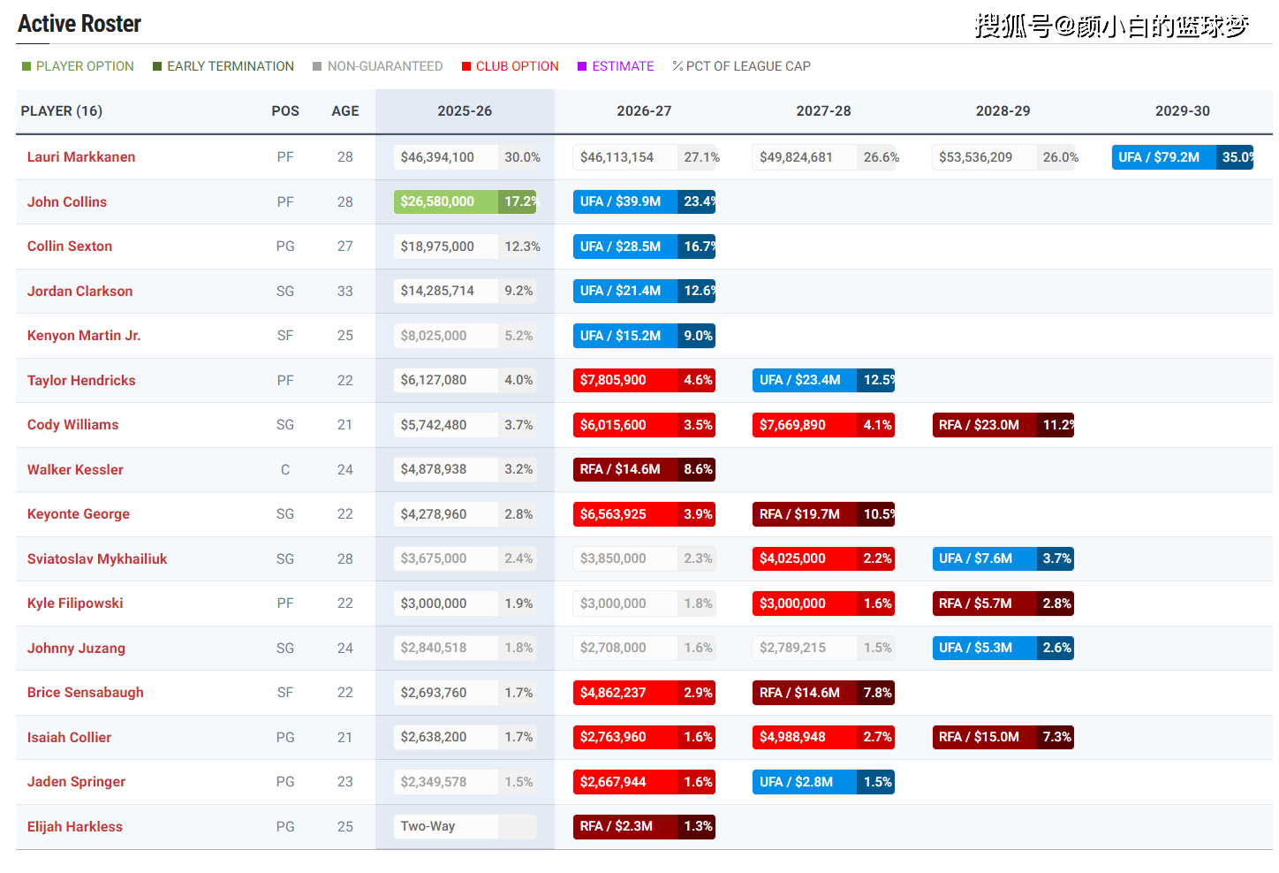Click the dark green Early Termination square
The width and height of the screenshot is (1279, 873).
pos(157,66)
